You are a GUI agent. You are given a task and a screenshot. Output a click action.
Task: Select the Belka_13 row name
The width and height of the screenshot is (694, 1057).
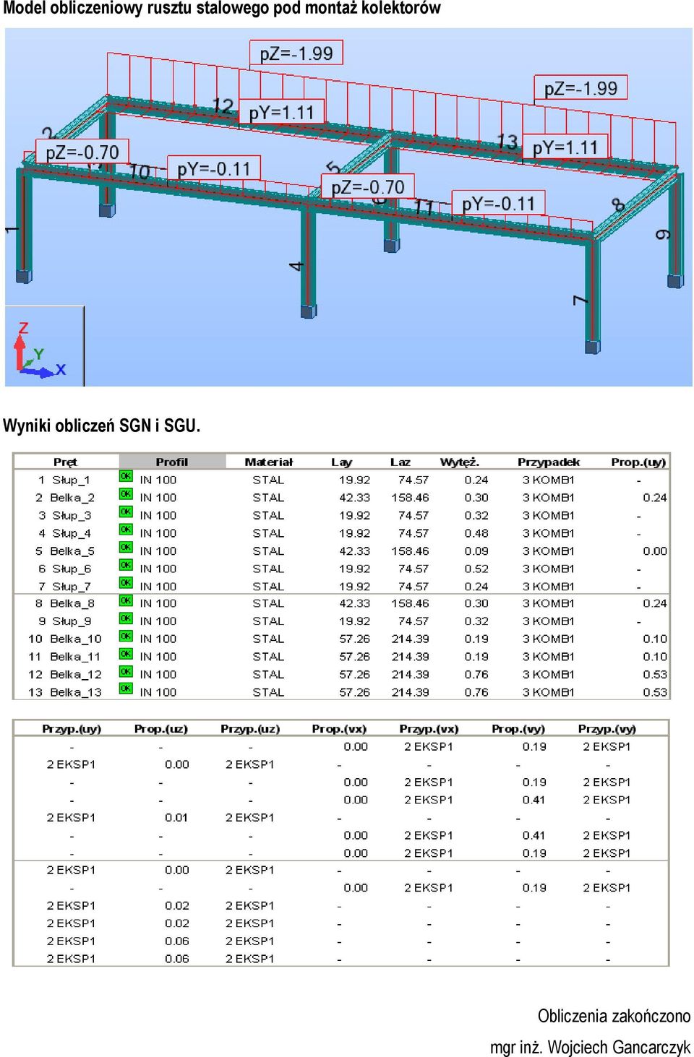click(76, 692)
